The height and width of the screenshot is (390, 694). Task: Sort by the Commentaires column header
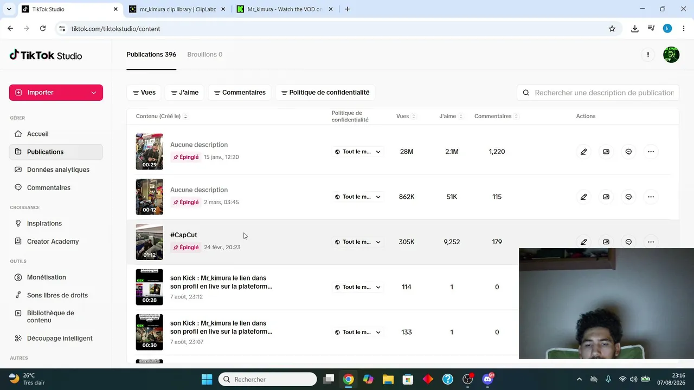pyautogui.click(x=496, y=116)
